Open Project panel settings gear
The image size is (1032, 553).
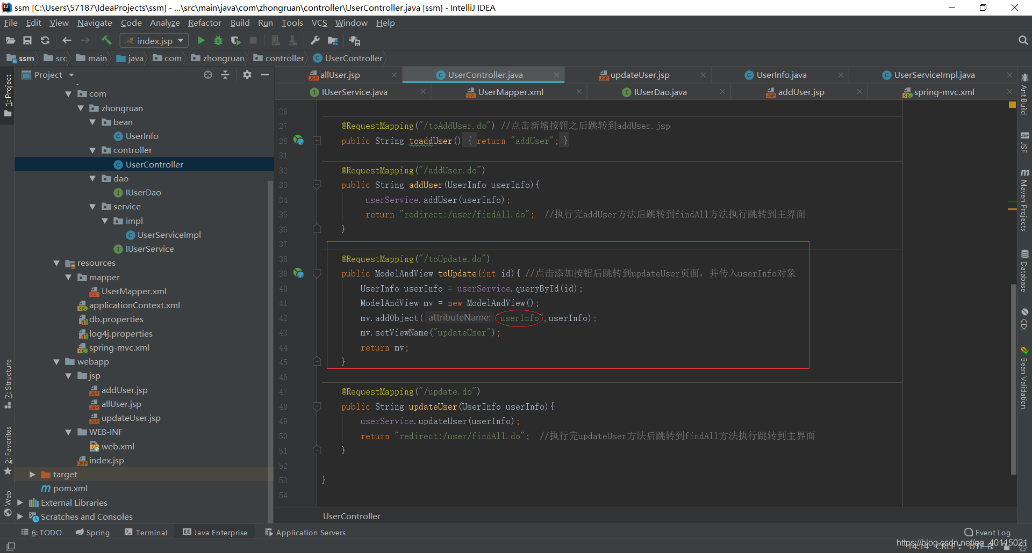point(247,75)
